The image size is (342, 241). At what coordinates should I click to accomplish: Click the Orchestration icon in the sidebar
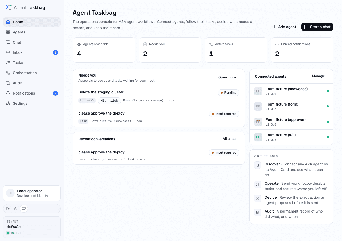pos(8,73)
